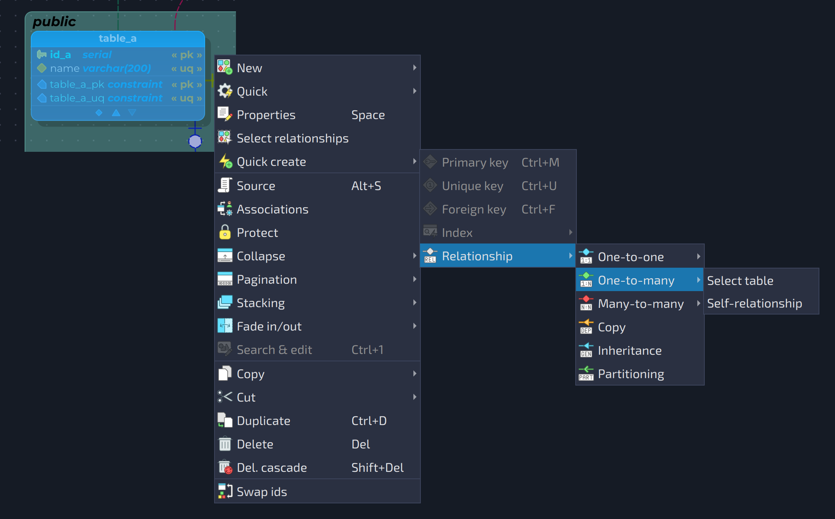Open the Relationship submenu entry
835x519 pixels.
(498, 256)
